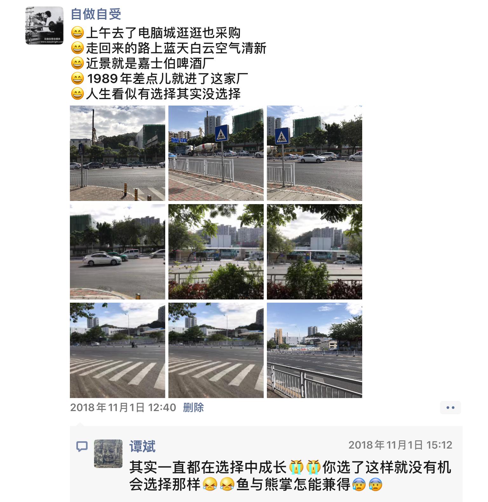Open the photo with the cement mixer truck
Screen dimensions: 488x502
click(x=216, y=153)
